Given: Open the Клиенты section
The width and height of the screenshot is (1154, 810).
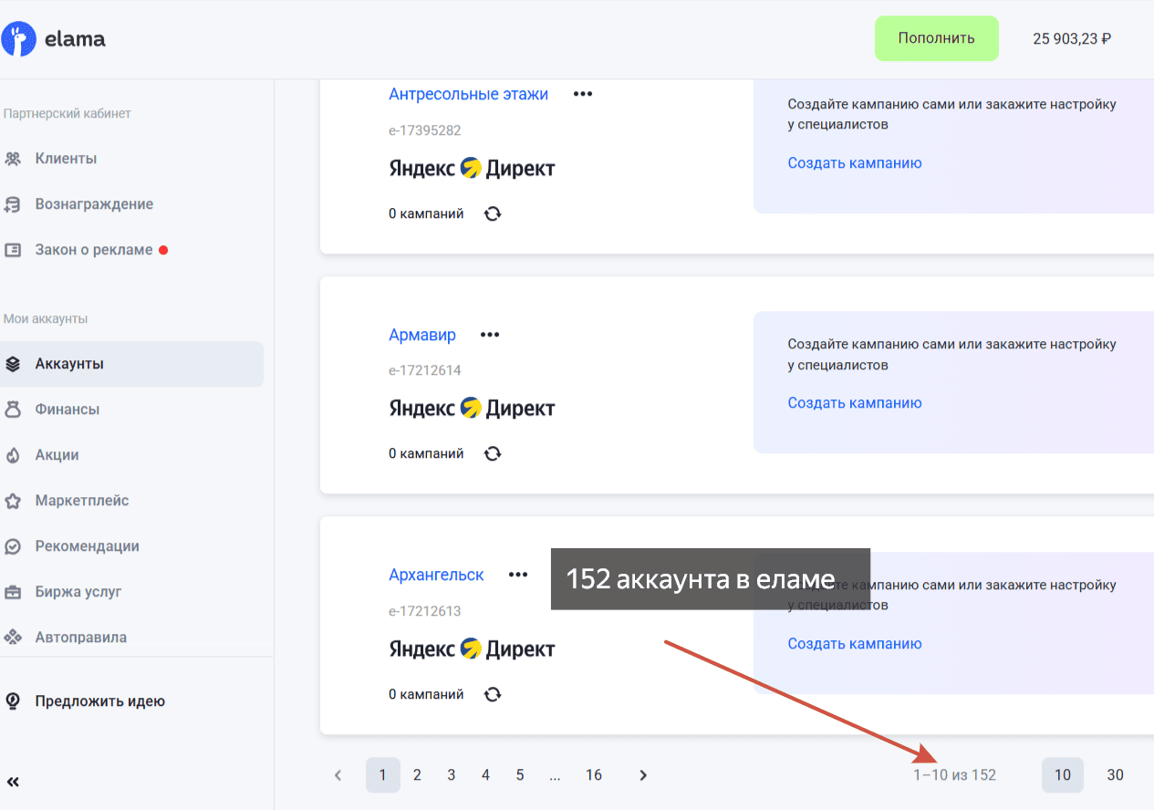Looking at the screenshot, I should coord(66,159).
